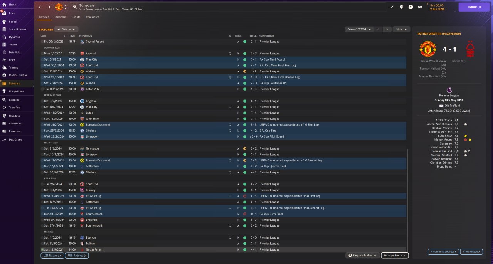This screenshot has width=493, height=264.
Task: Click the TV icon on the Arsenal row
Action: pos(230,54)
